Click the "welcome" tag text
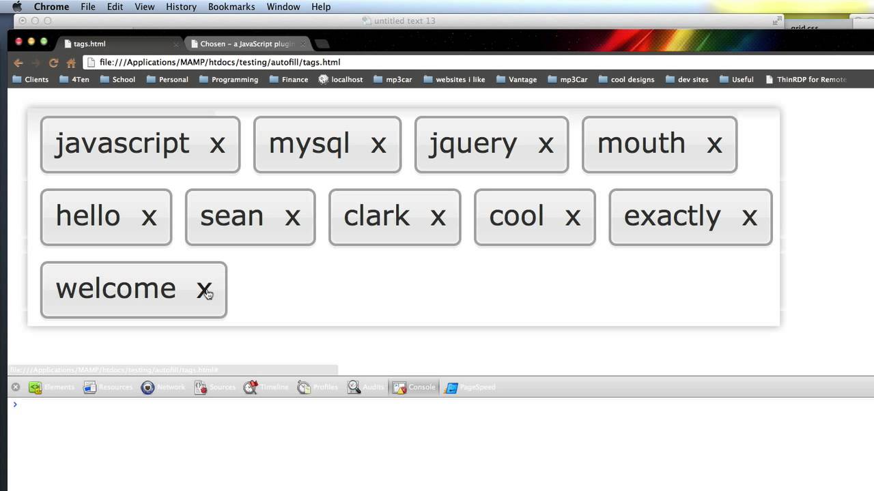874x491 pixels. pos(116,289)
